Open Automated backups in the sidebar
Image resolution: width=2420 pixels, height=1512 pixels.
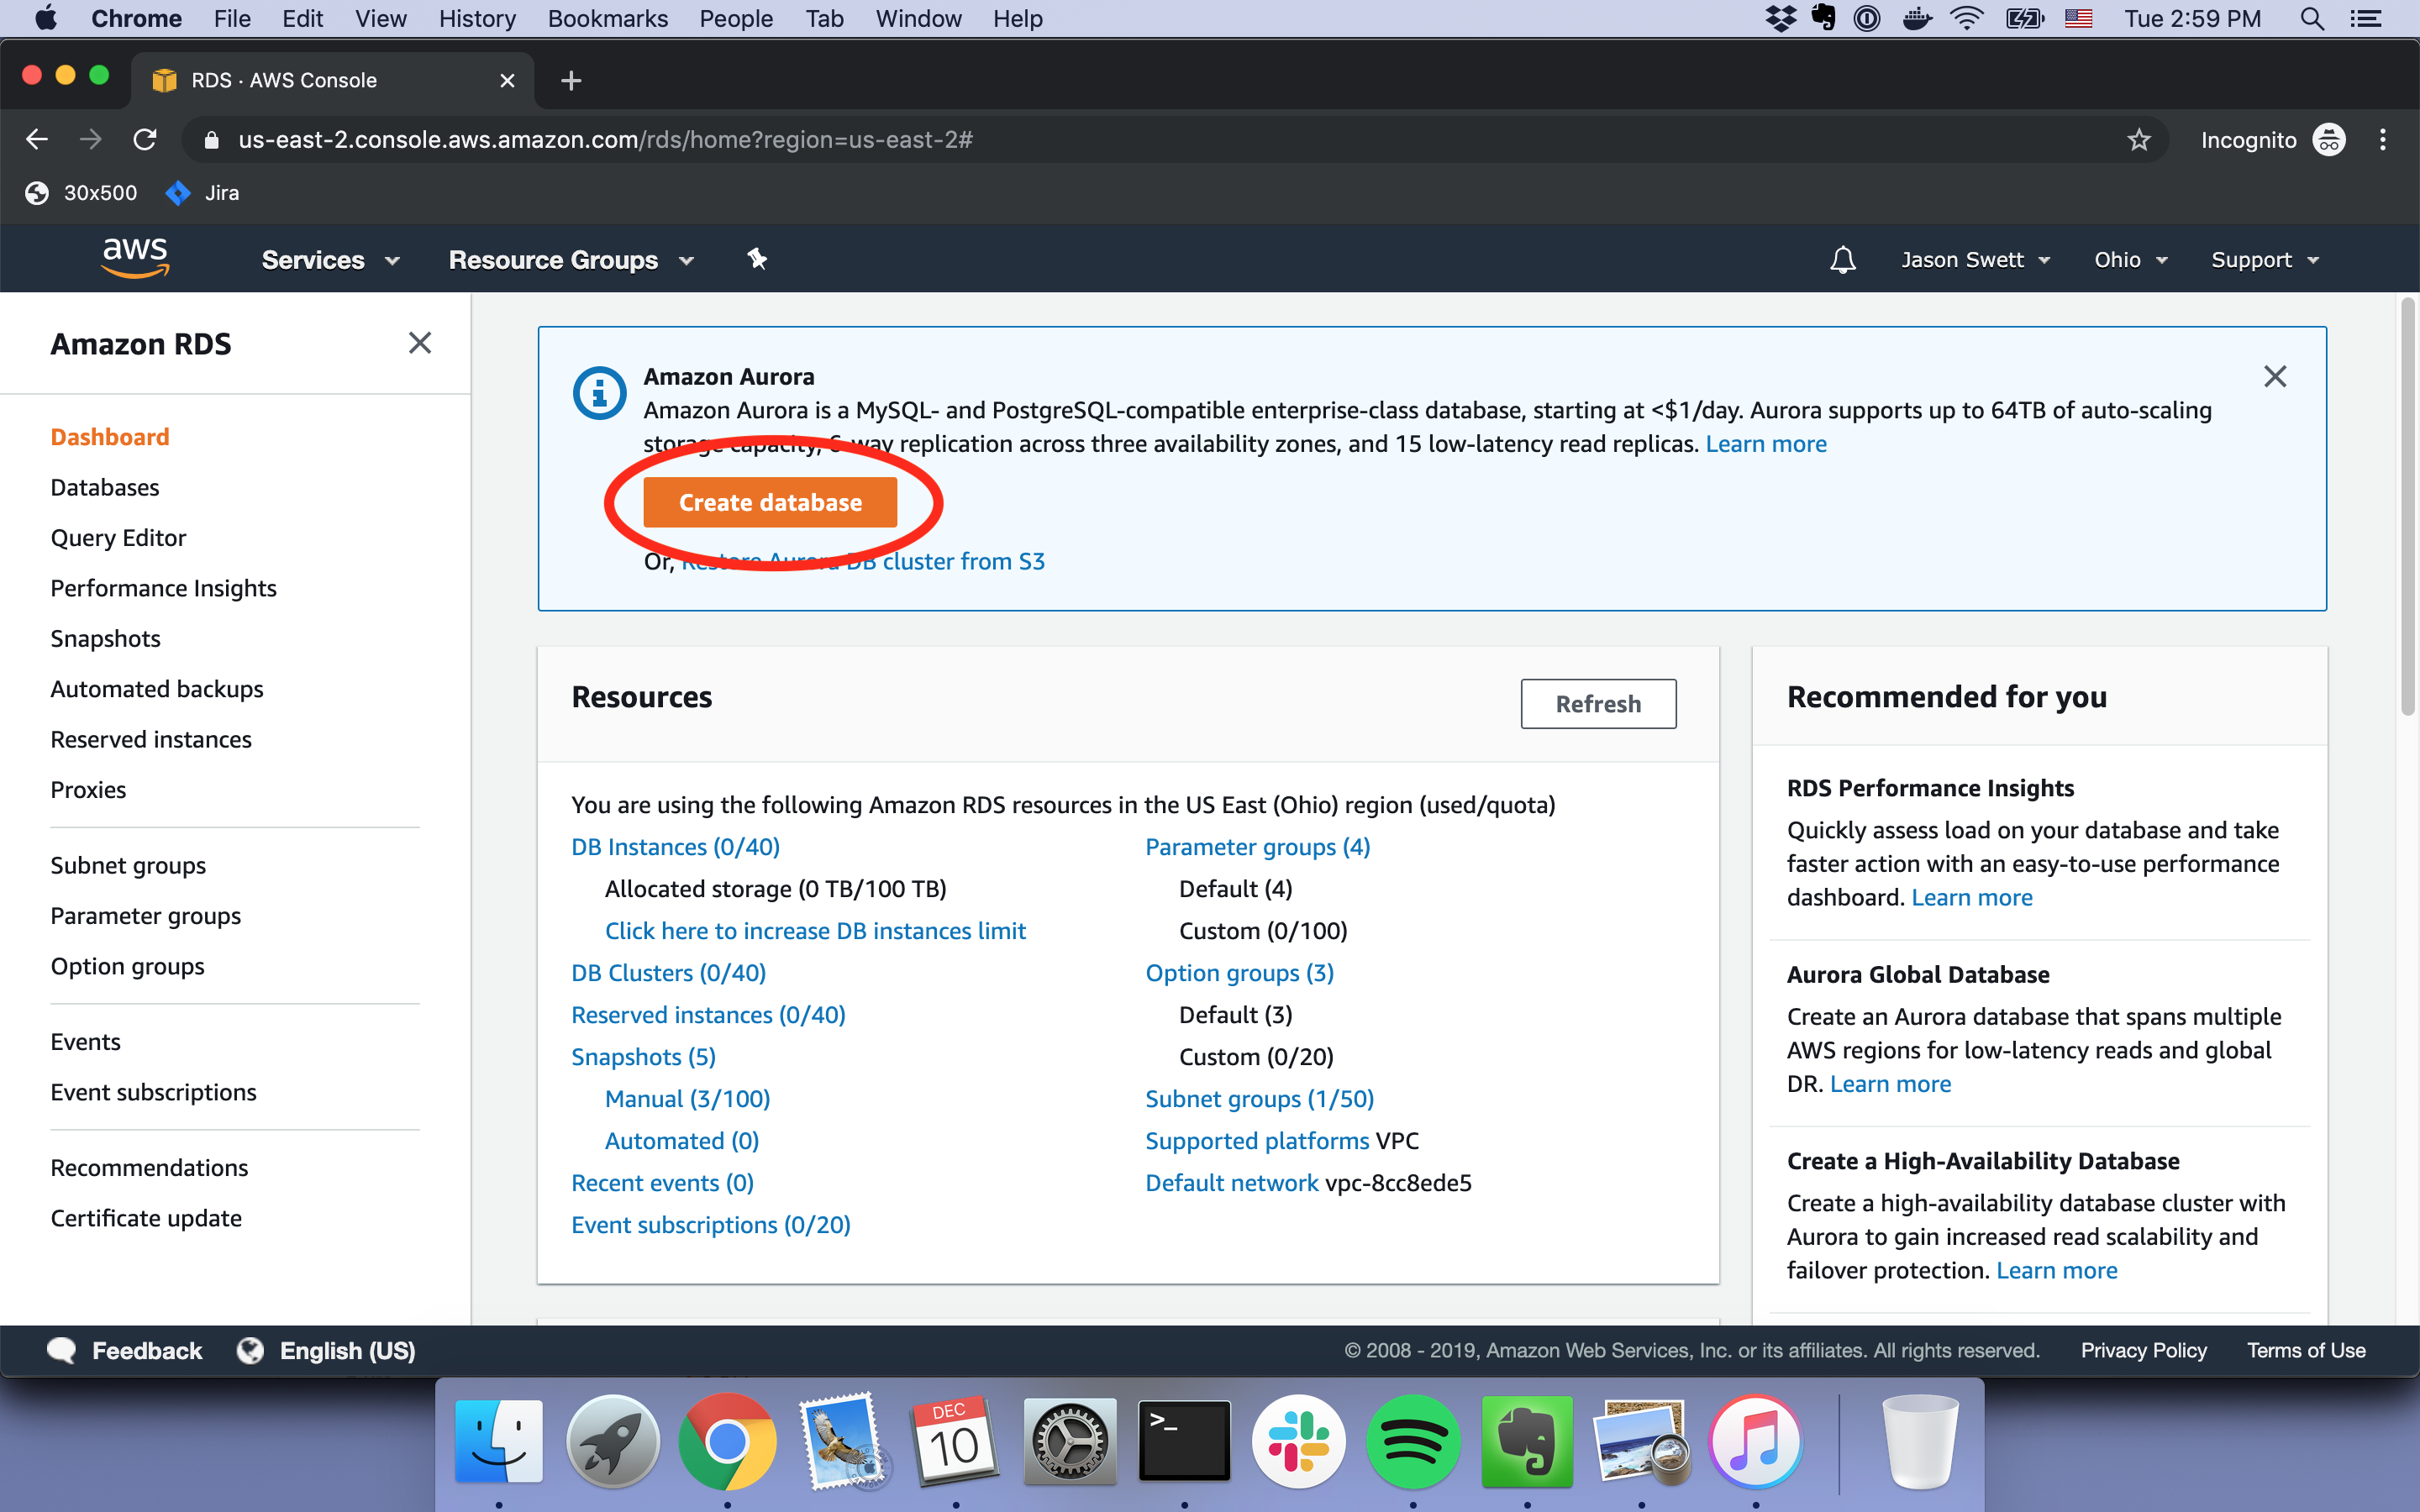pos(156,688)
